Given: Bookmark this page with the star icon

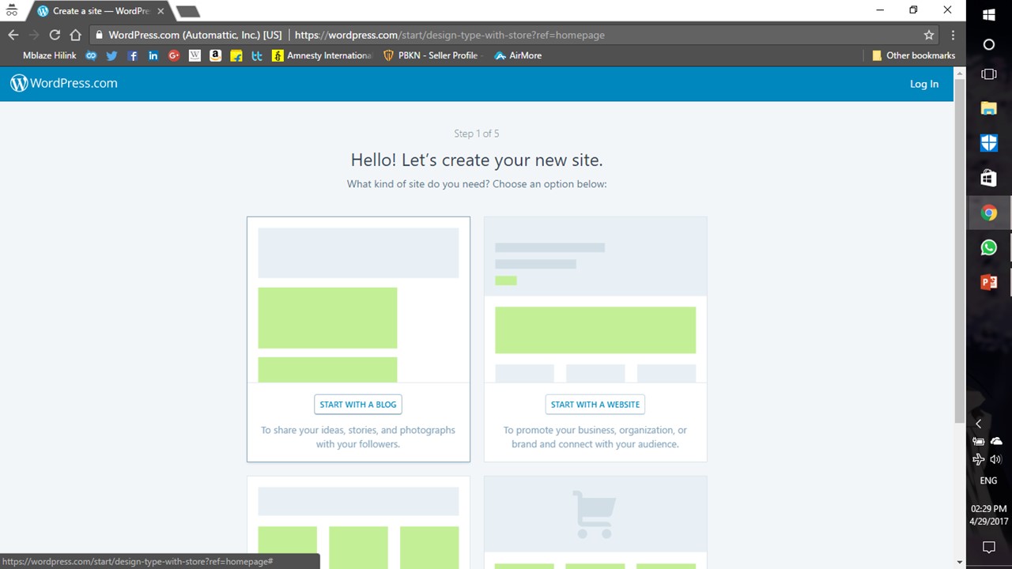Looking at the screenshot, I should point(929,35).
